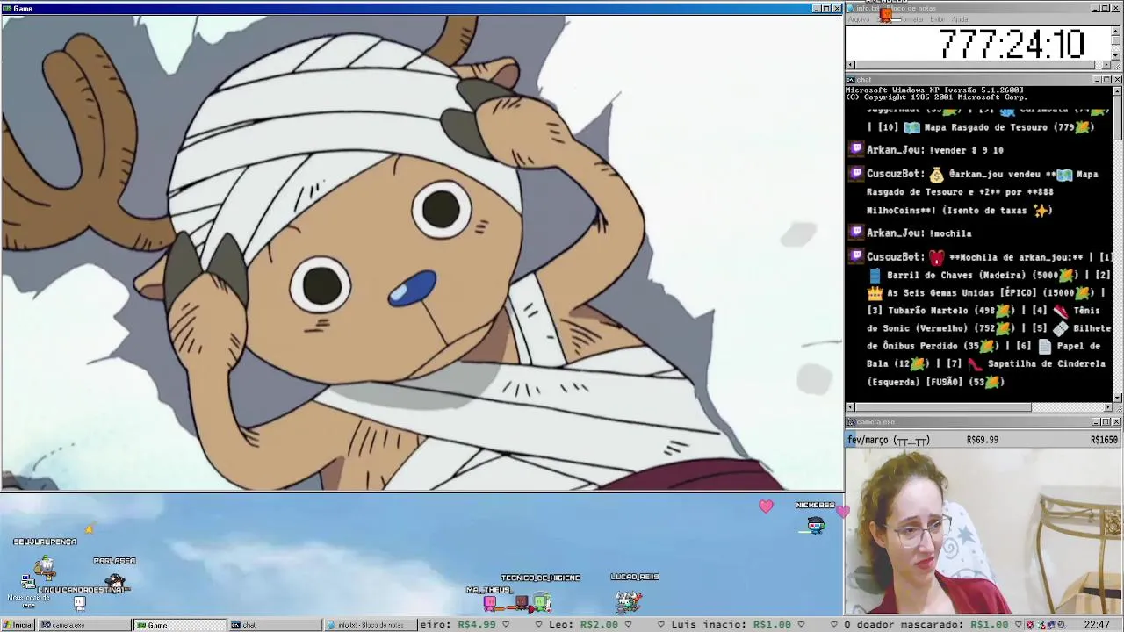
Task: Switch to camera.exe in the taskbar
Action: coord(83,625)
